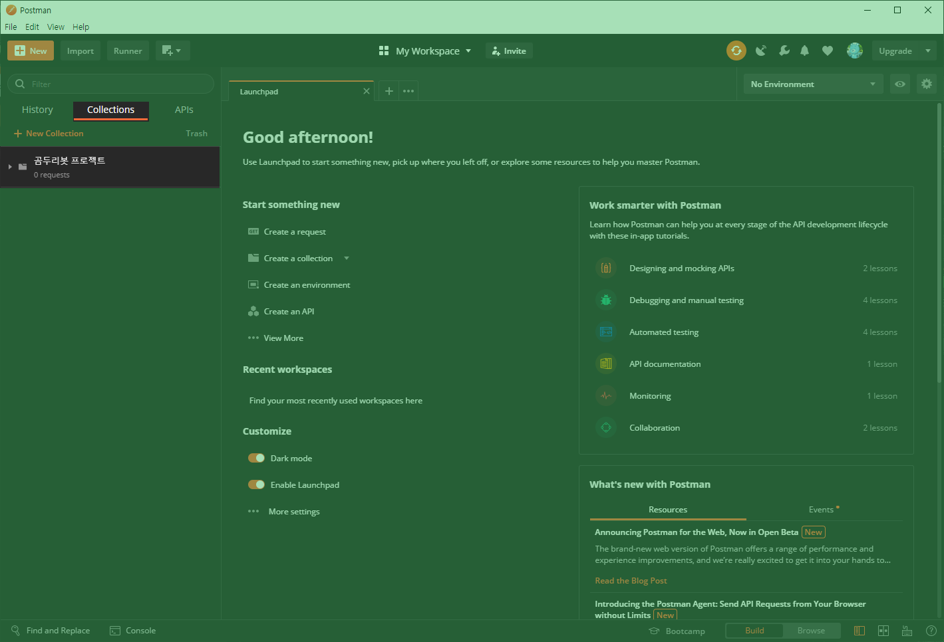Open the wrench settings icon
This screenshot has width=944, height=642.
click(x=784, y=51)
